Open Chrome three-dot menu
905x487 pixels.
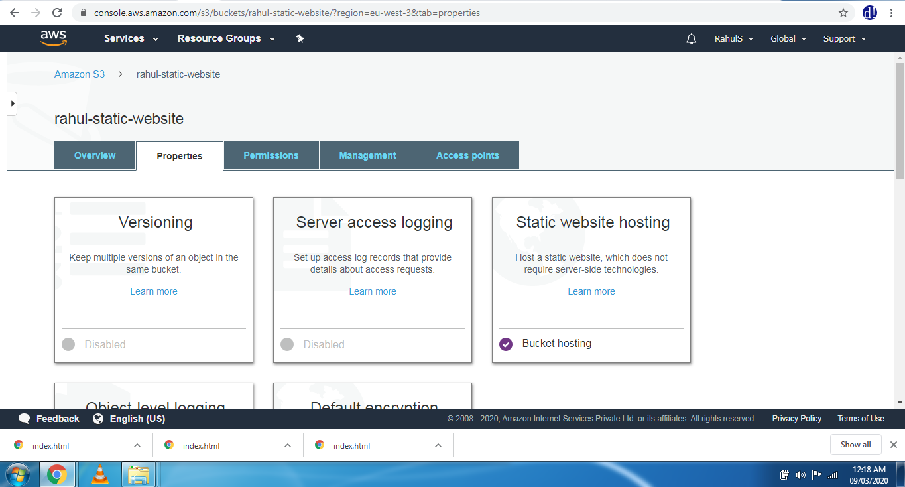tap(892, 13)
